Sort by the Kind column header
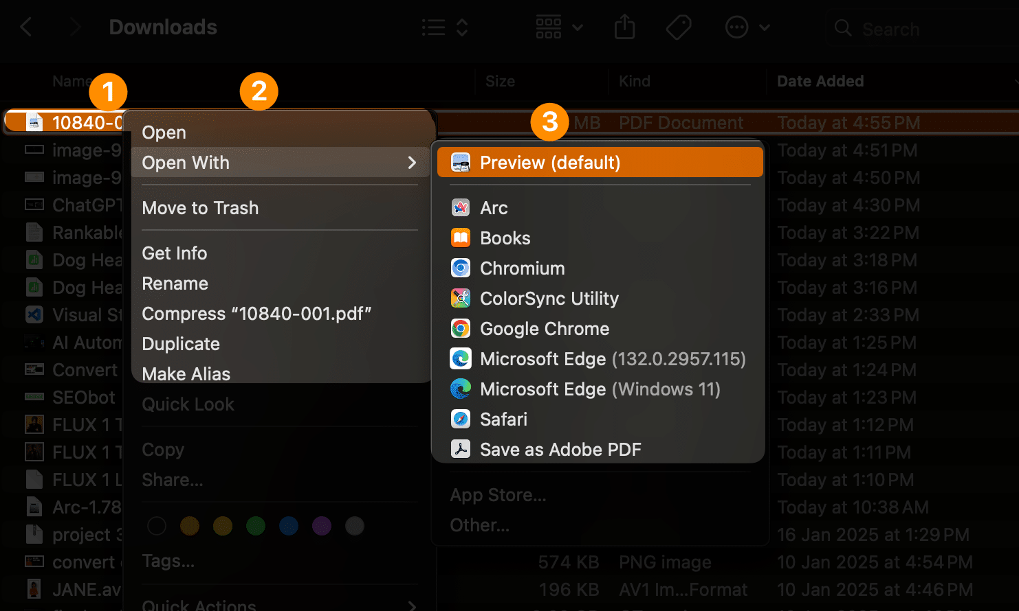Viewport: 1019px width, 611px height. pyautogui.click(x=634, y=81)
